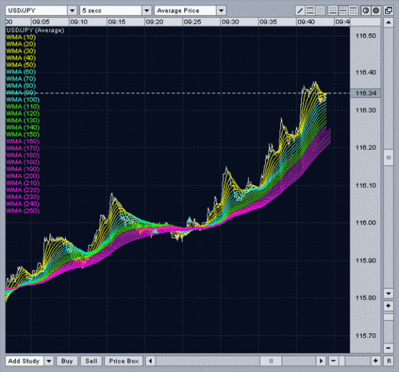The image size is (399, 372).
Task: Click the horizontal scrollbar left arrow
Action: [x=151, y=361]
